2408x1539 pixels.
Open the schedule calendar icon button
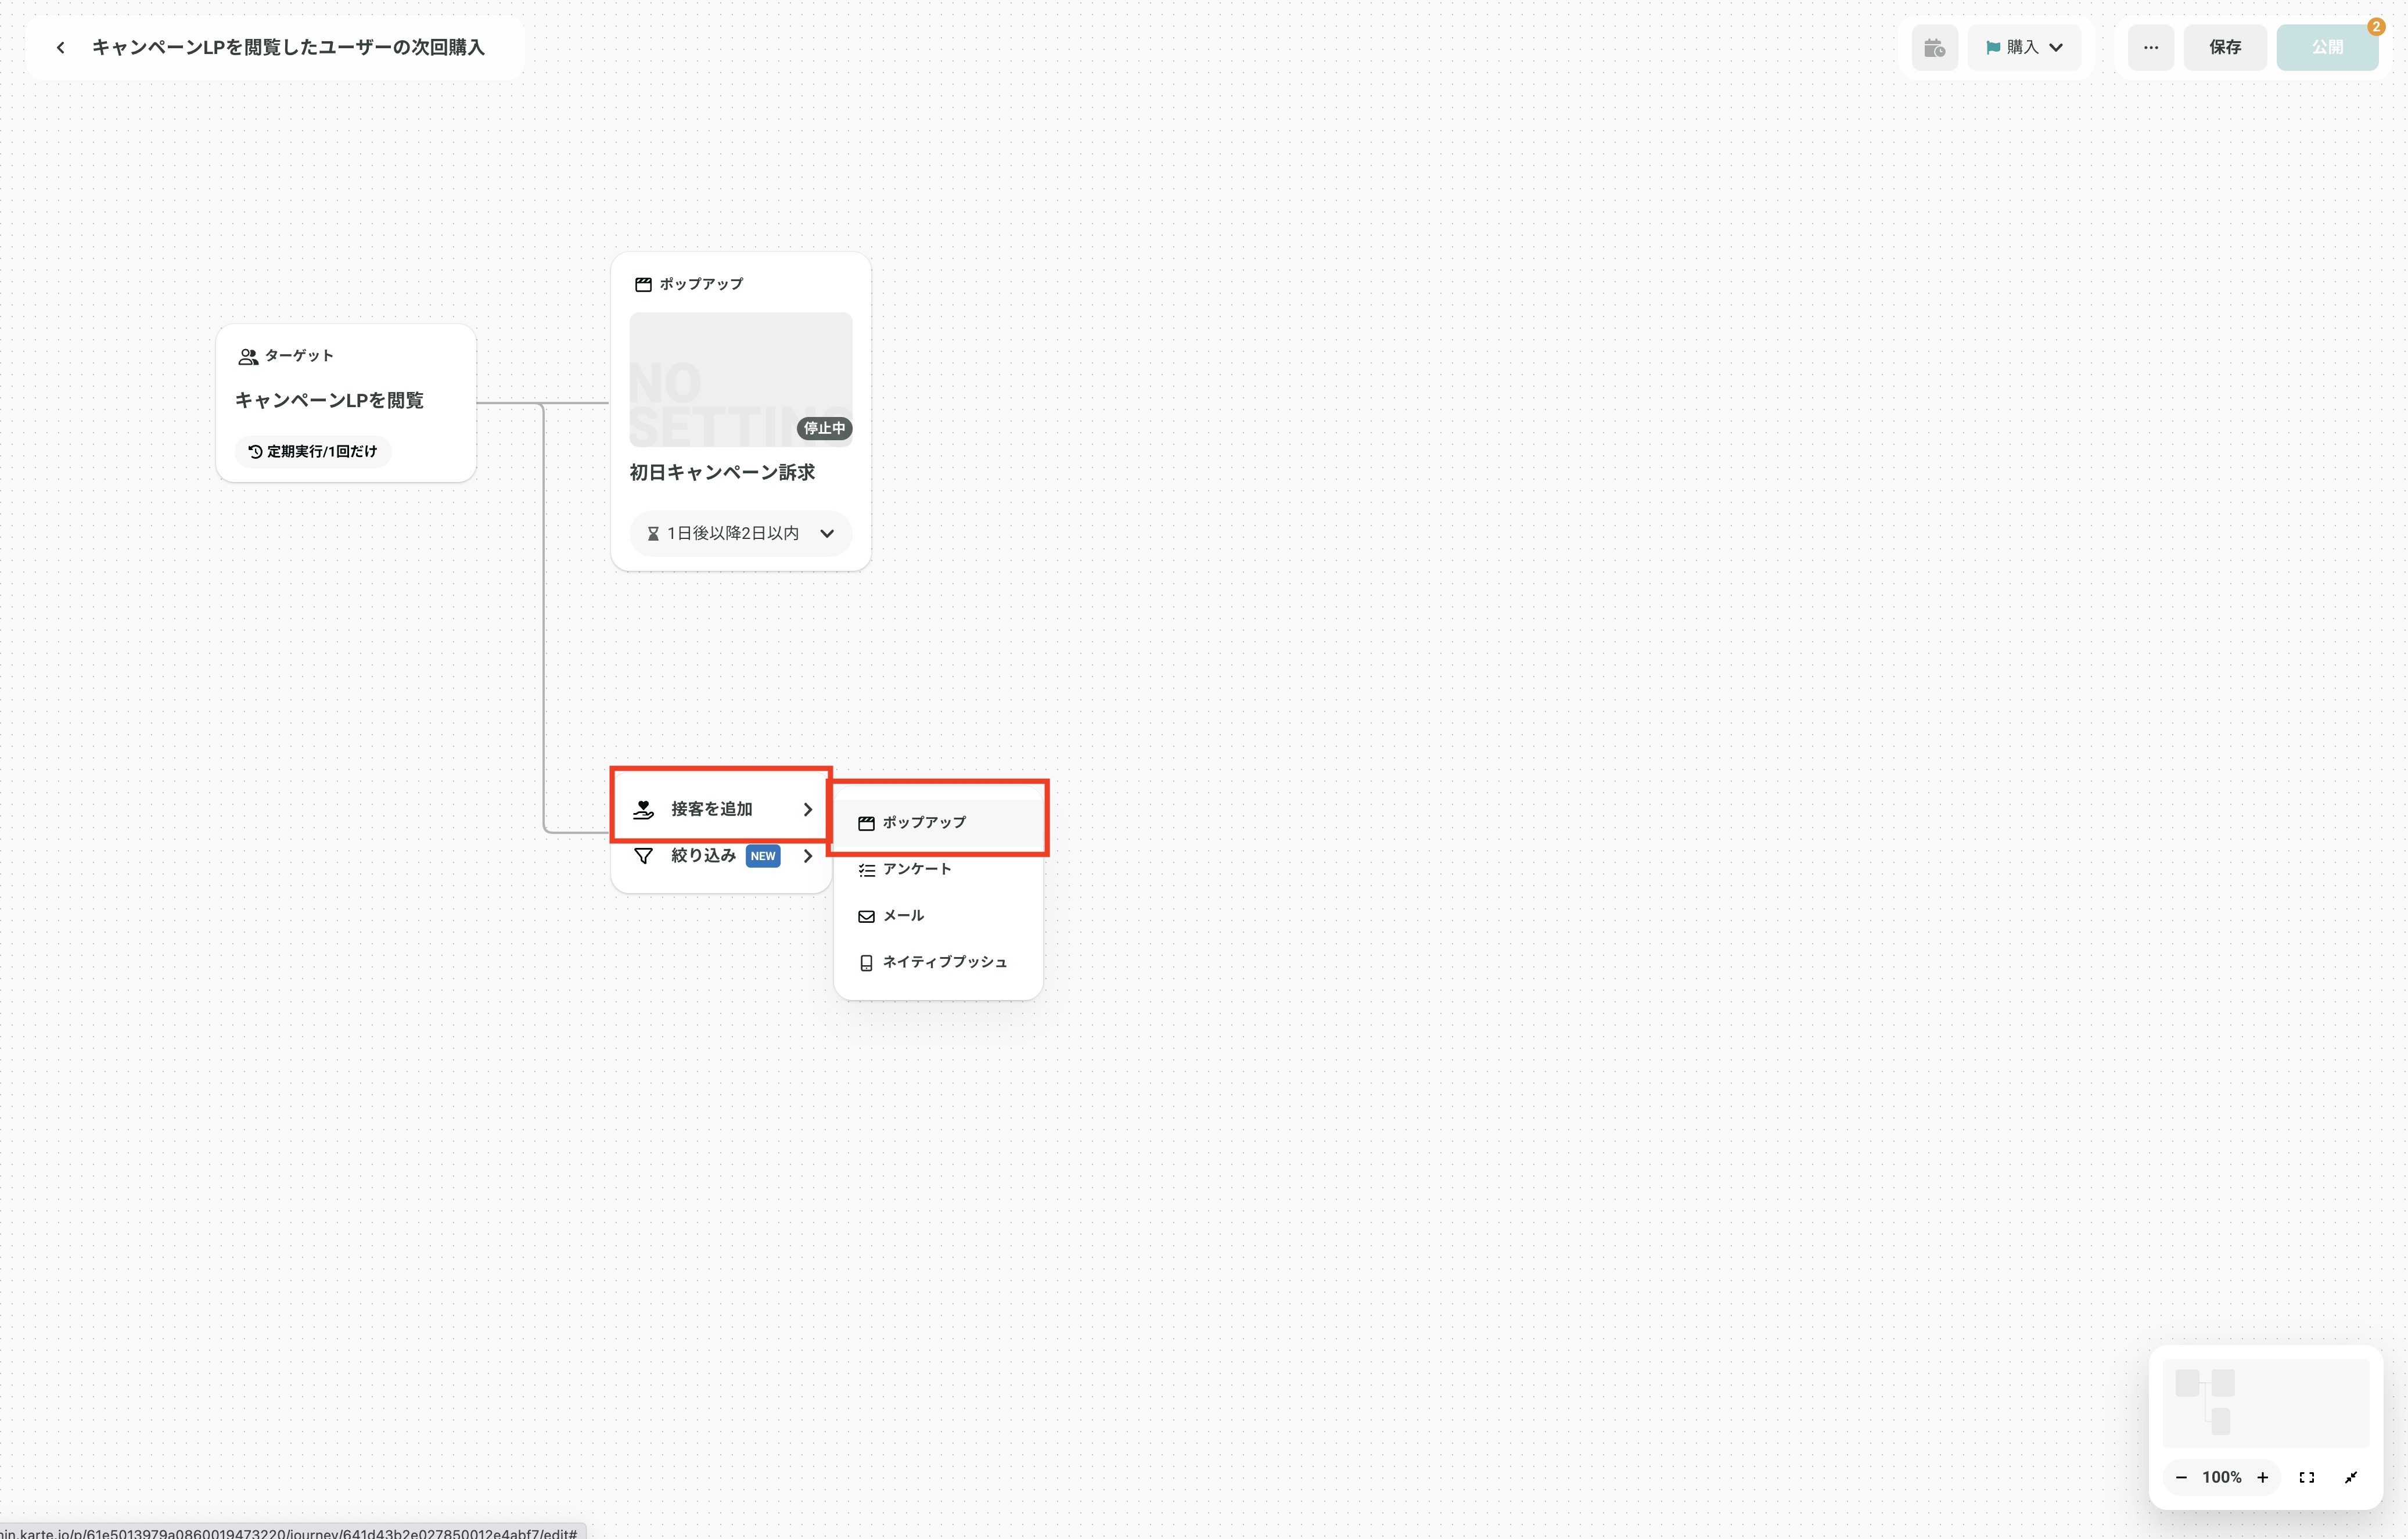1934,47
